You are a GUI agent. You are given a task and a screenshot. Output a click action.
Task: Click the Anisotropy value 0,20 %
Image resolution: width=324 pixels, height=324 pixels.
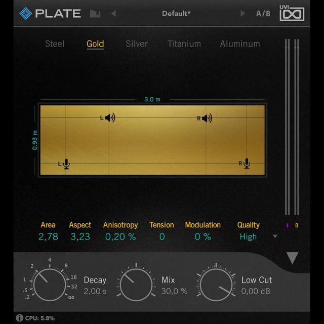[x=120, y=236]
